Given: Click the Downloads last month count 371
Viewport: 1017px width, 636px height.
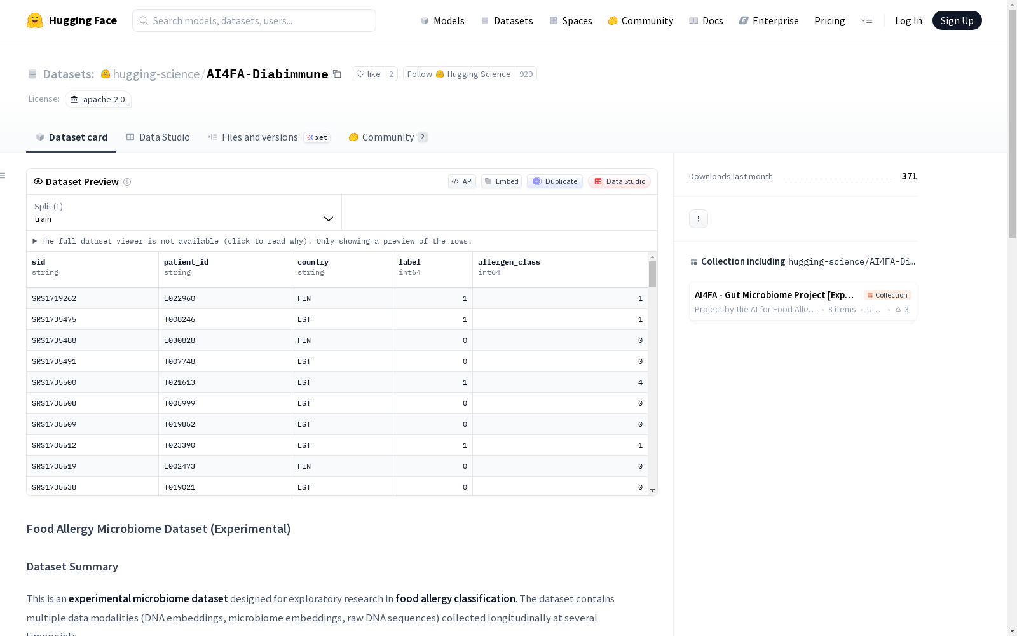Looking at the screenshot, I should [909, 176].
